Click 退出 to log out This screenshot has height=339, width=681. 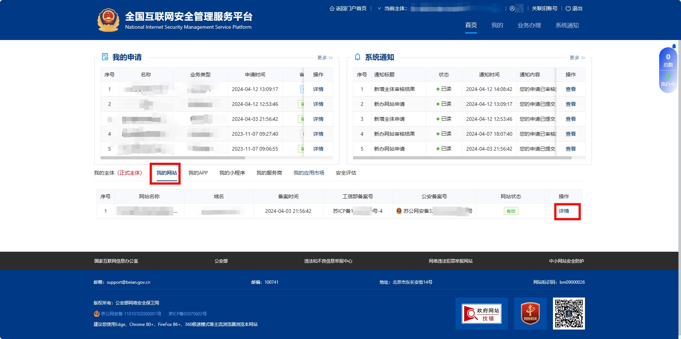tap(577, 8)
